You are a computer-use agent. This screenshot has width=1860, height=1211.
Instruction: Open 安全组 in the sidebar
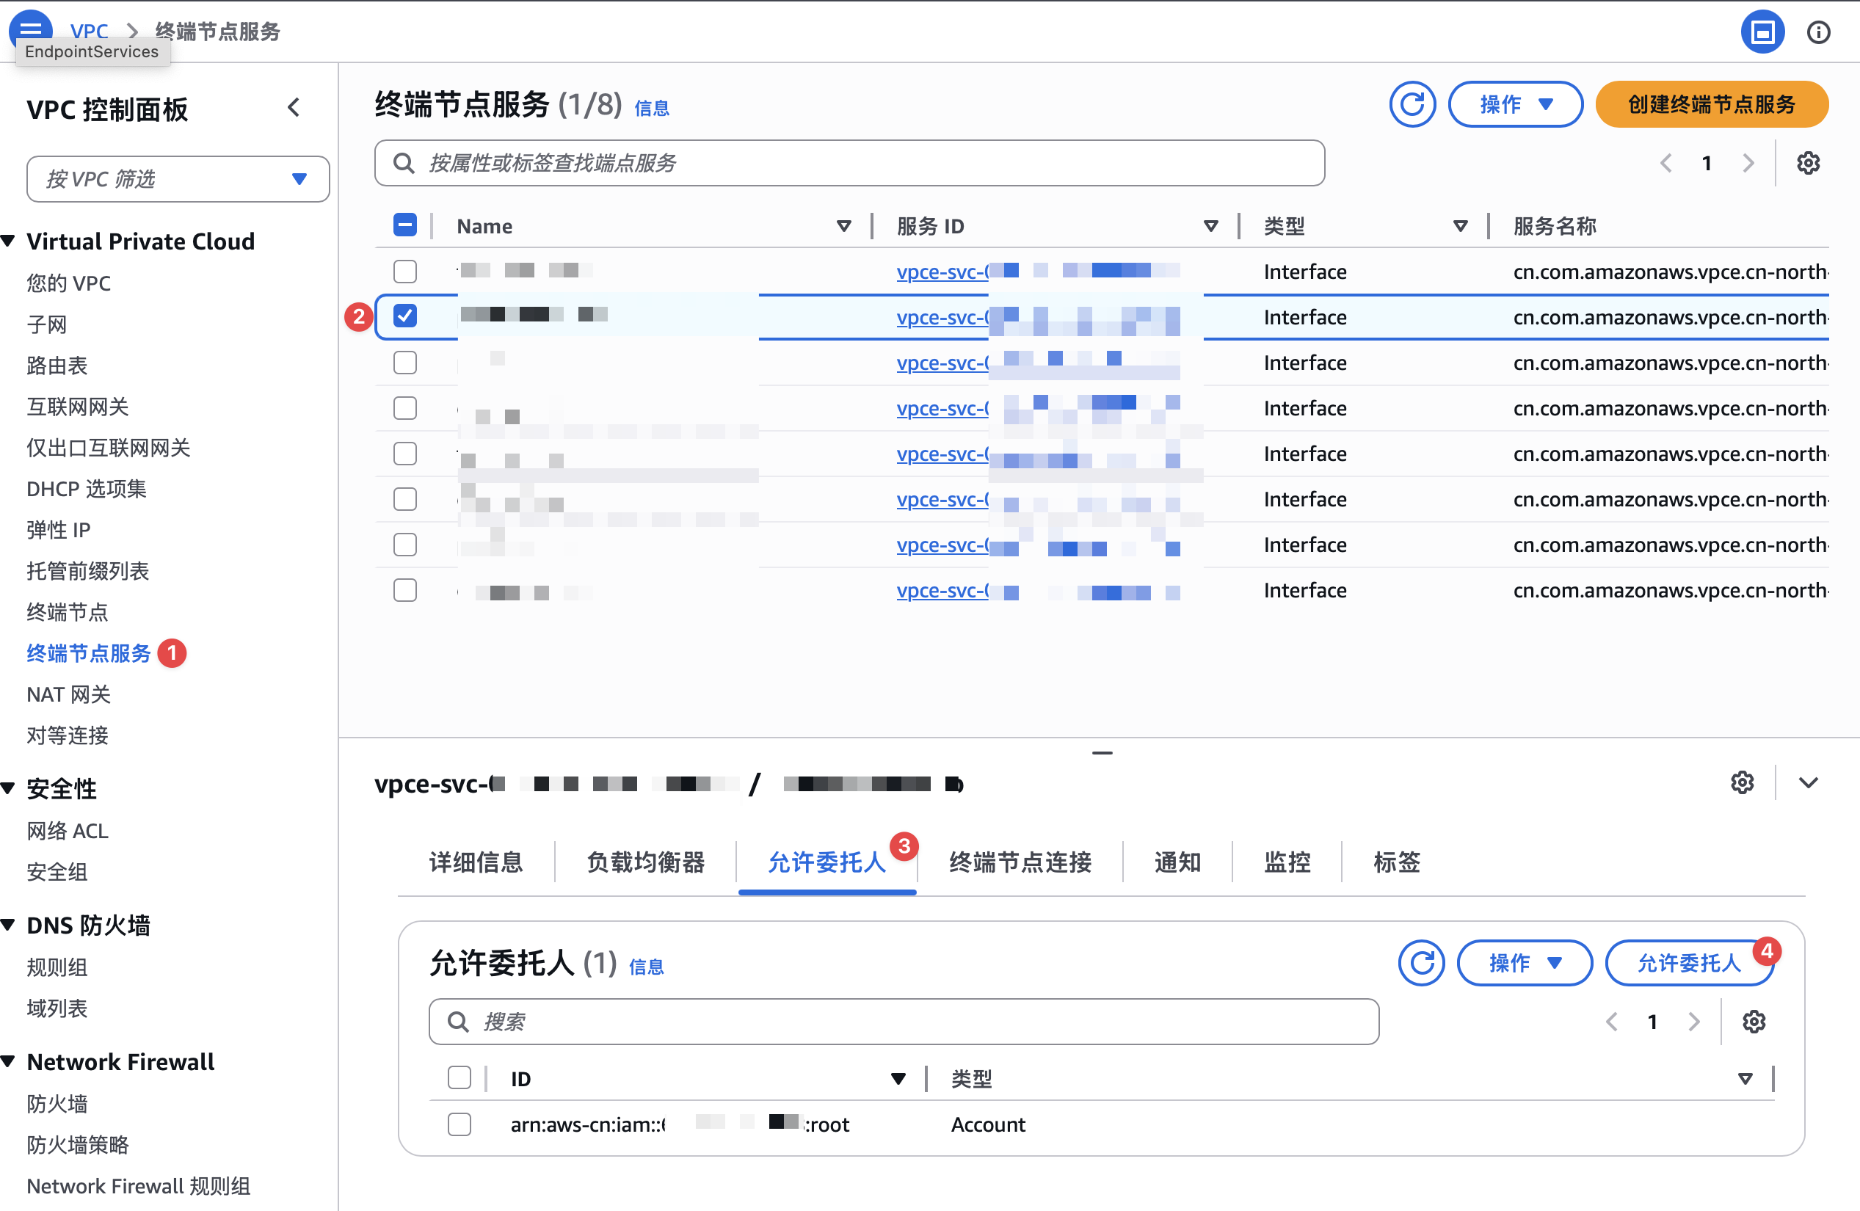click(x=57, y=871)
